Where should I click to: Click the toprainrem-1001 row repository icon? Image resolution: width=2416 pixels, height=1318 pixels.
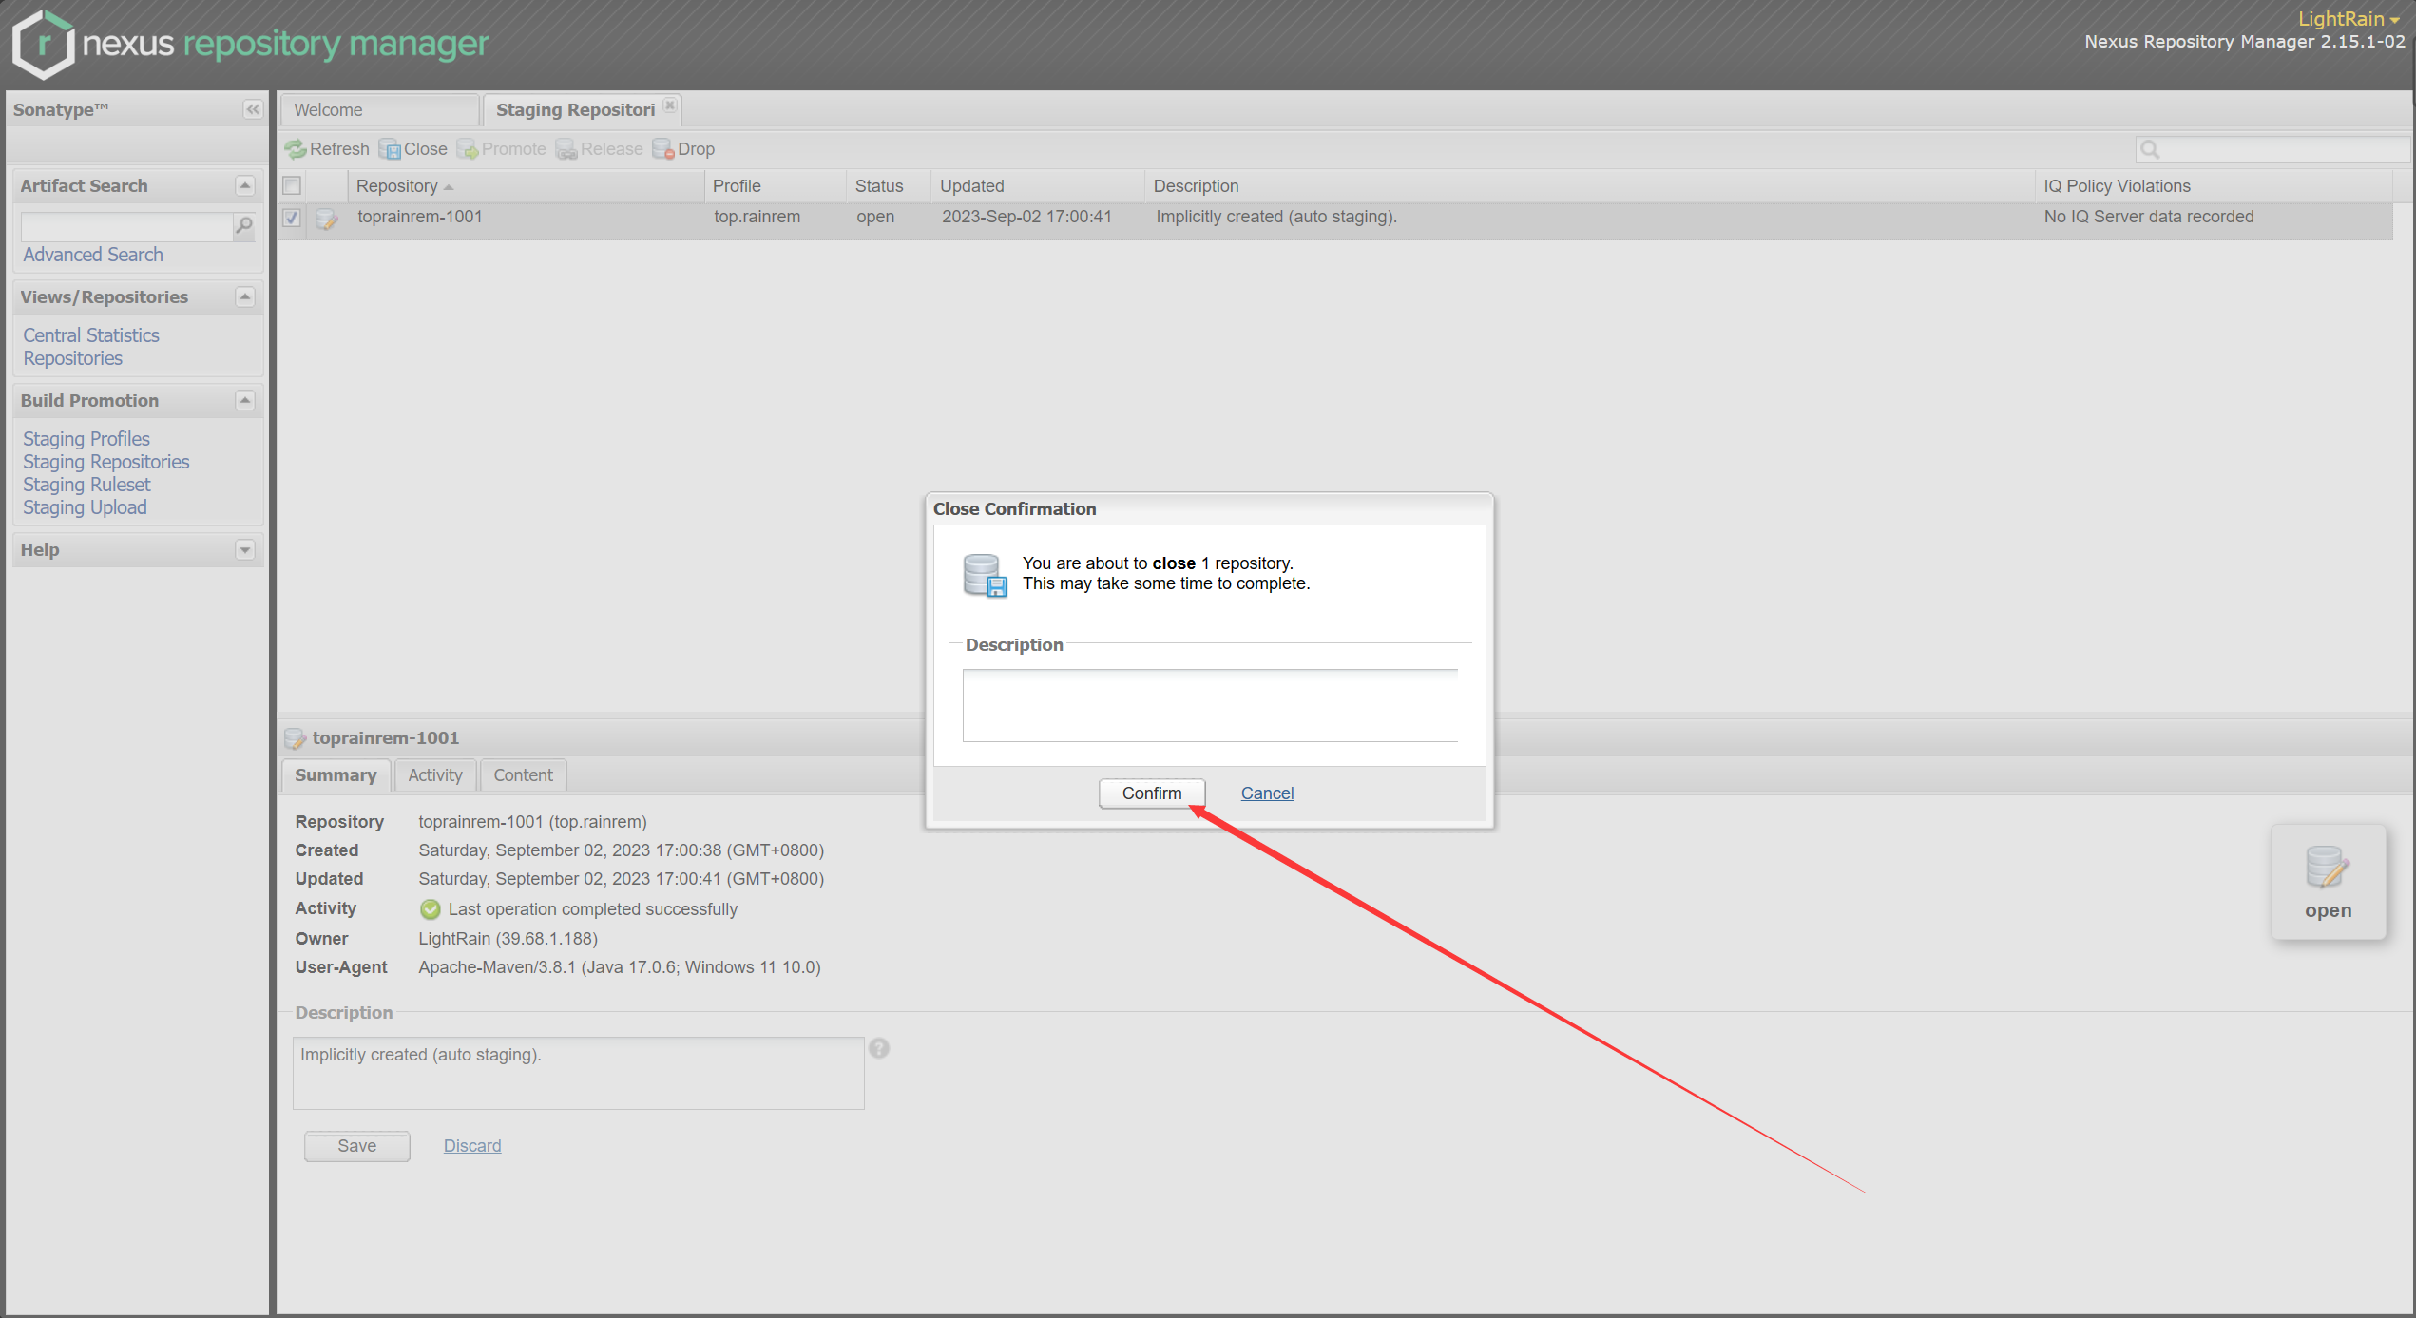327,219
